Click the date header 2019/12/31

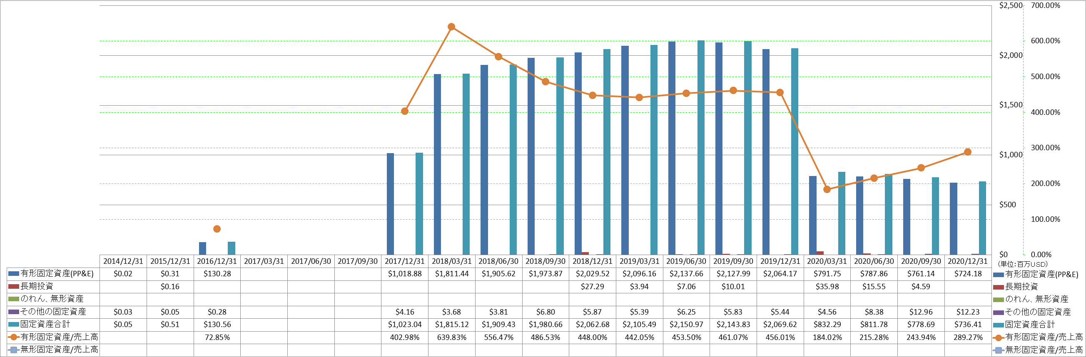780,261
